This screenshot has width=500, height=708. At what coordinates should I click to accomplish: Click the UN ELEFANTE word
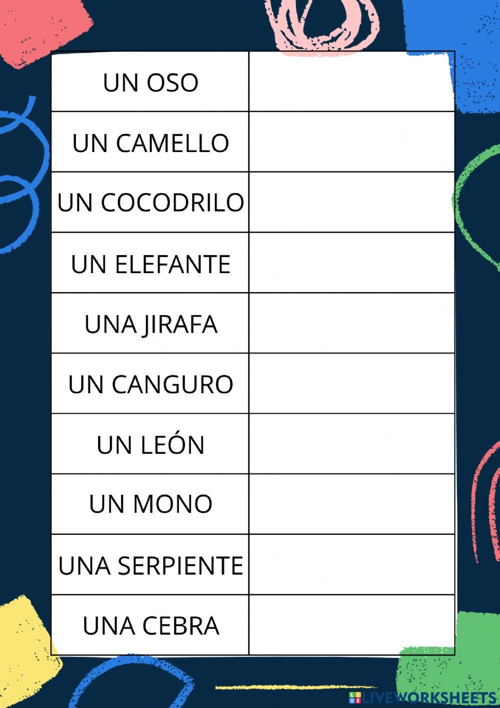[150, 264]
